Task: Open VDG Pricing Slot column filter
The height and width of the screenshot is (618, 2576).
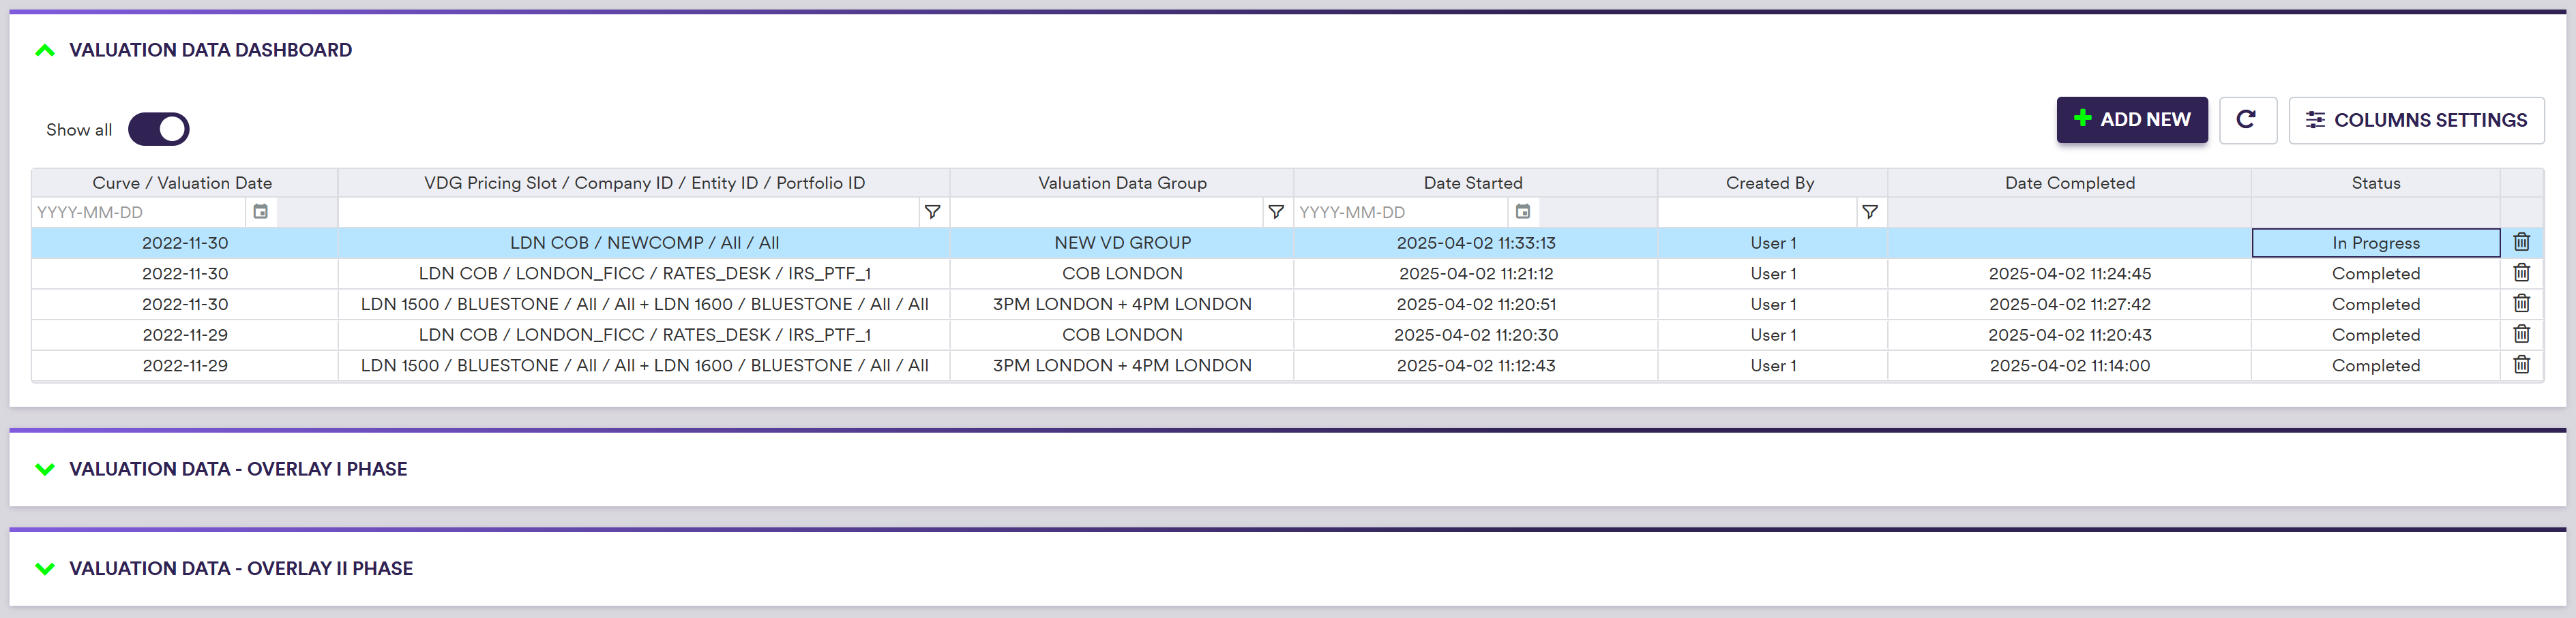Action: [931, 212]
